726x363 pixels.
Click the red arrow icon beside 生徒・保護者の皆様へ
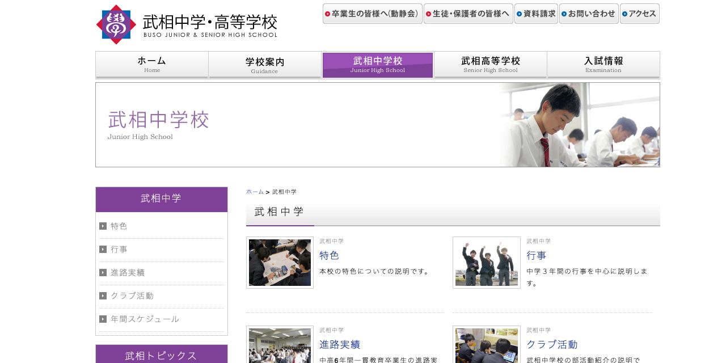pos(430,14)
